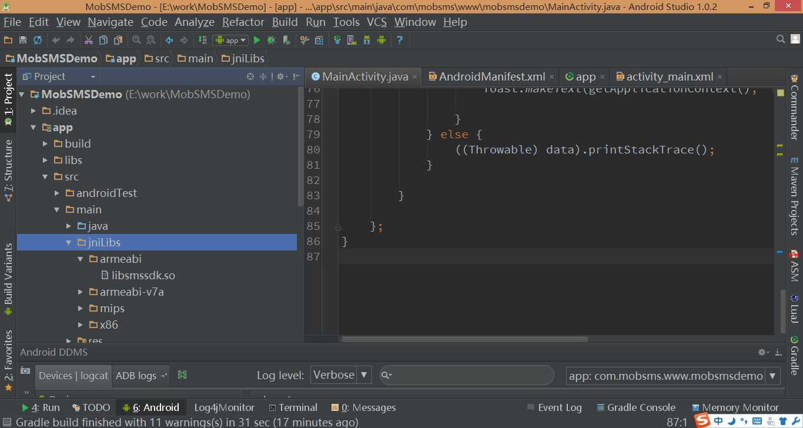
Task: Collapse the jniLibs folder
Action: tap(69, 242)
